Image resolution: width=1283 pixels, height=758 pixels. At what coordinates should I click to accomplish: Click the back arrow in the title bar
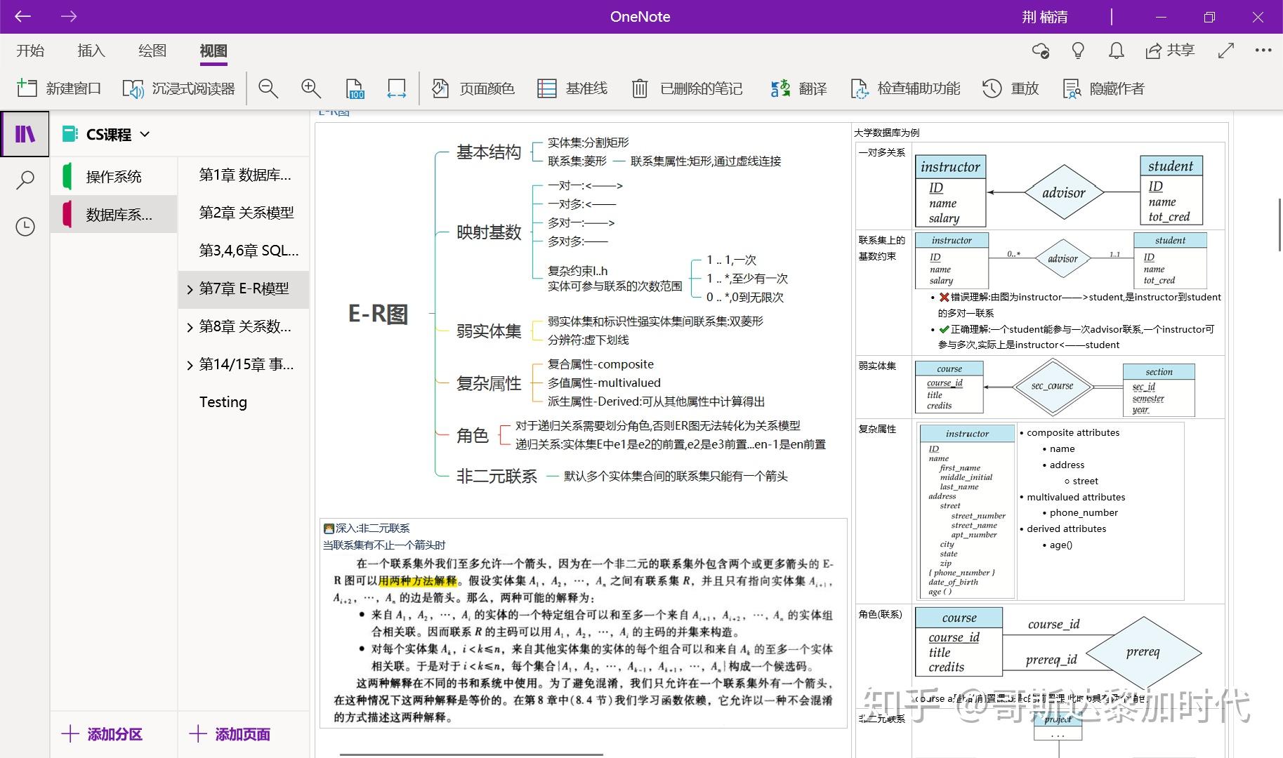point(22,17)
